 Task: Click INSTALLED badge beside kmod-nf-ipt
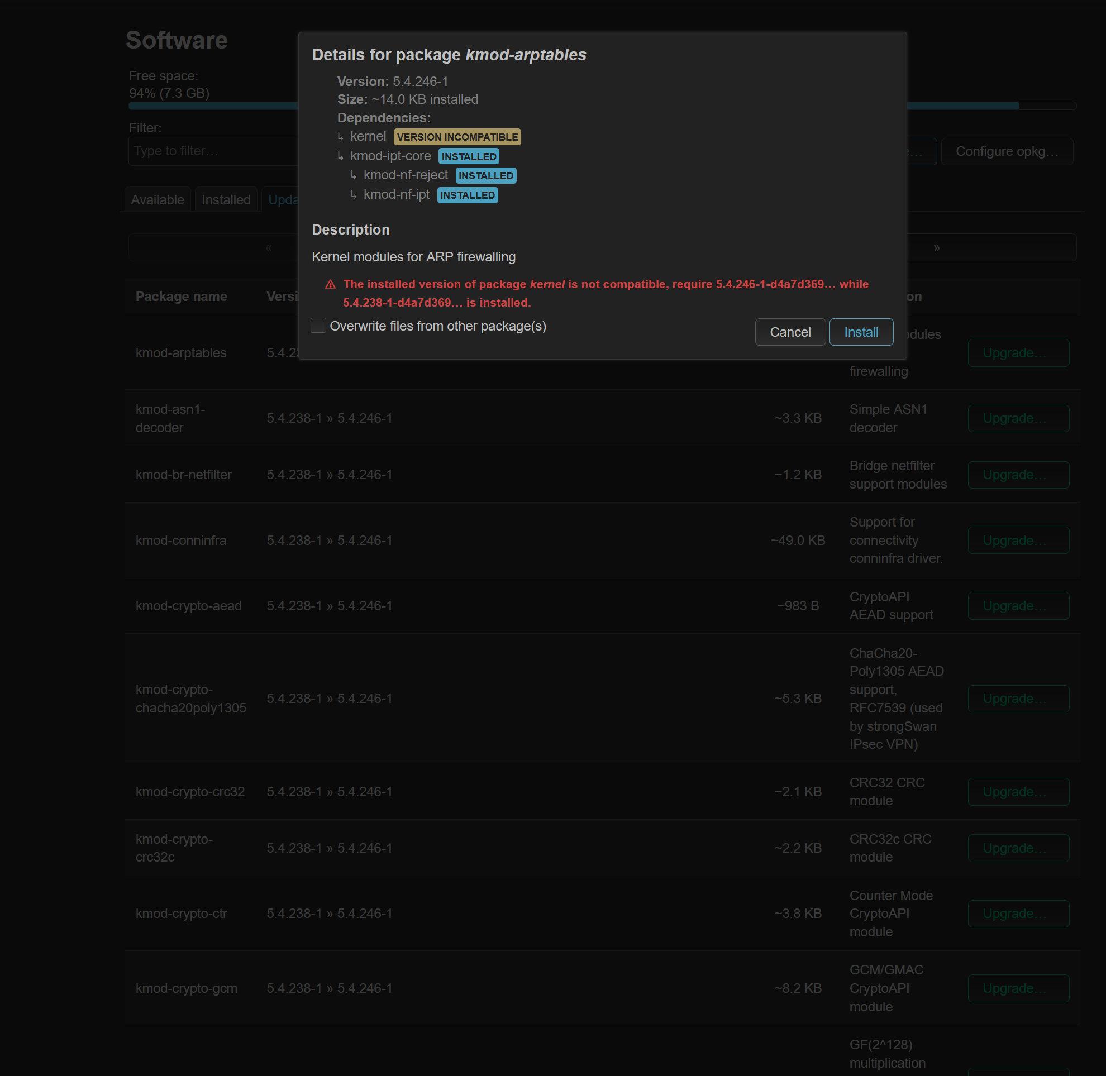point(467,195)
